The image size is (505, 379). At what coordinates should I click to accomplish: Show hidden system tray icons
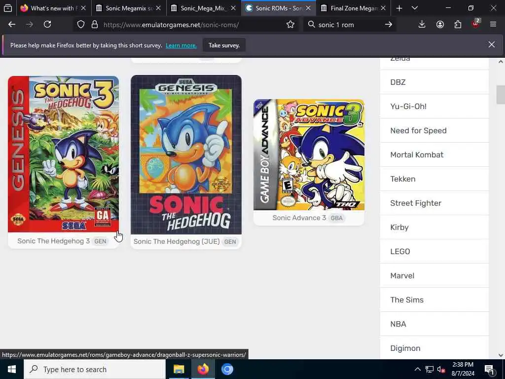point(417,369)
